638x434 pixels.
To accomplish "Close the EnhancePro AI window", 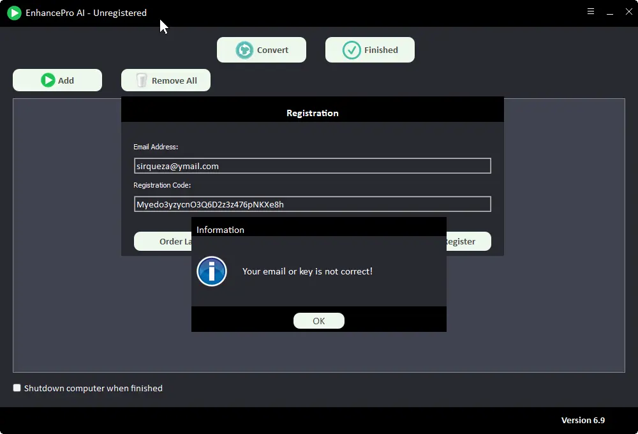I will tap(628, 11).
